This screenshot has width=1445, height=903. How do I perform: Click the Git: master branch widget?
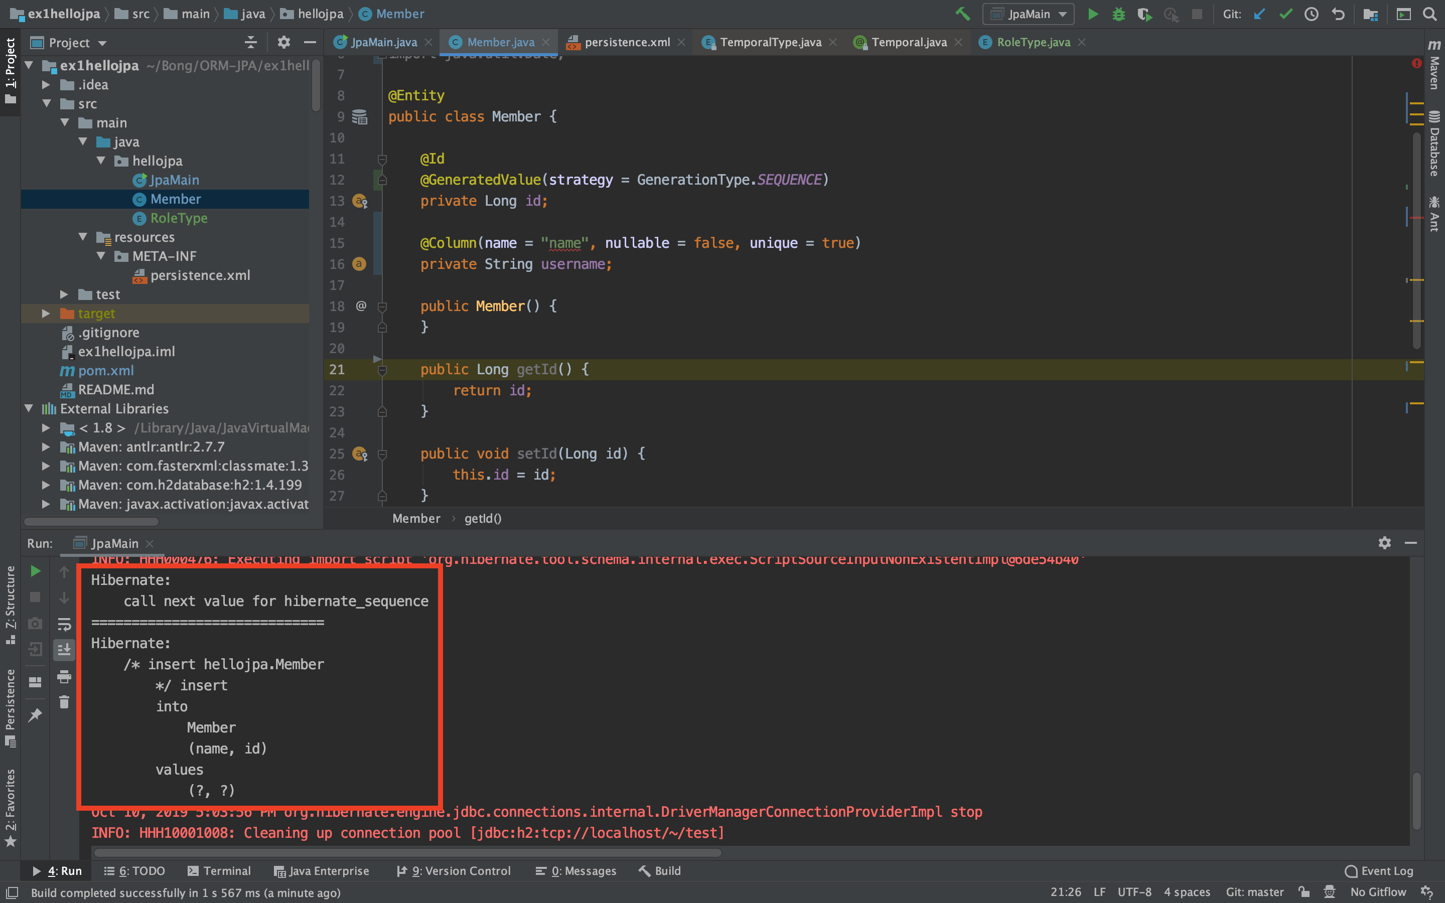click(x=1254, y=892)
